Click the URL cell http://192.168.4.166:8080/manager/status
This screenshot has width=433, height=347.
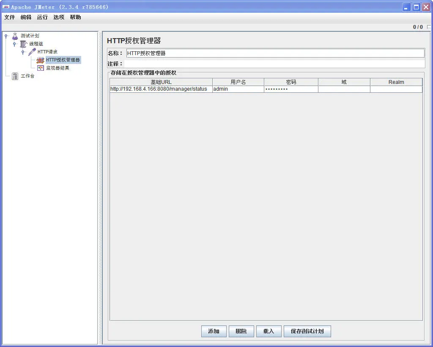click(x=161, y=89)
